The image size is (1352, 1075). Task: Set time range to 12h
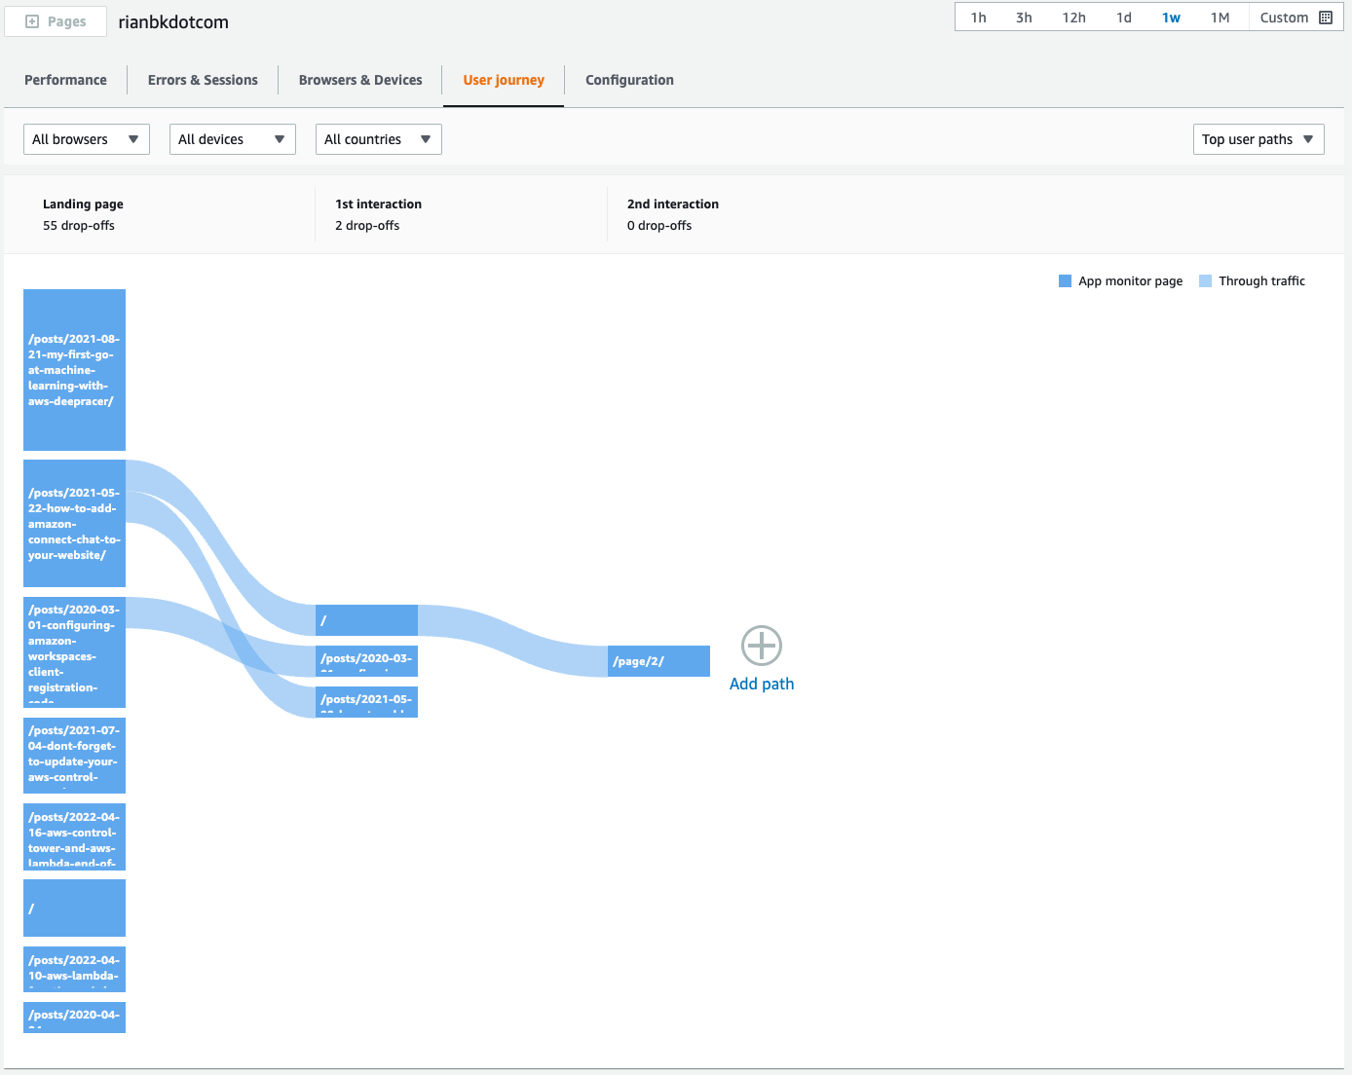(x=1073, y=18)
